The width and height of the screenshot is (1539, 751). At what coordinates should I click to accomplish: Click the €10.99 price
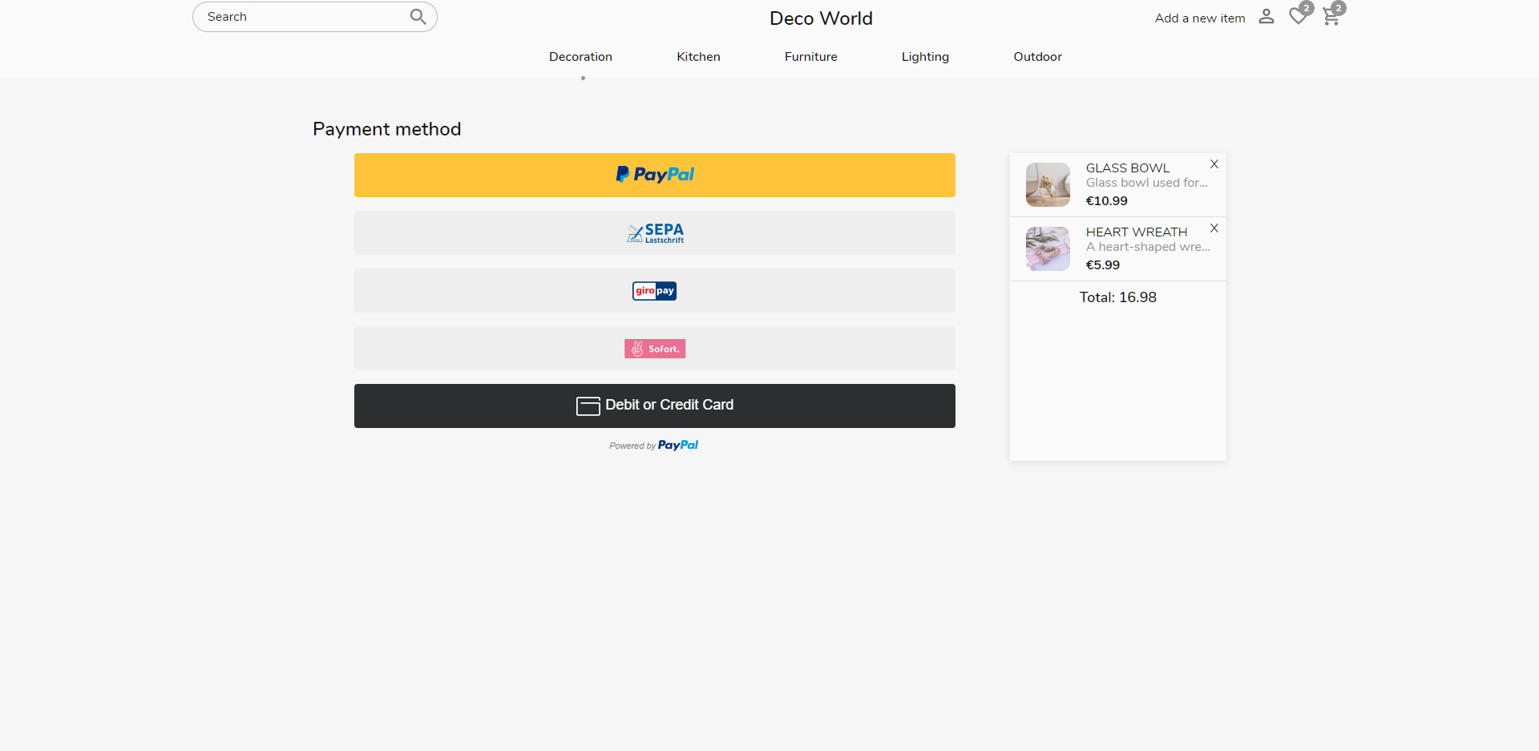click(1107, 201)
